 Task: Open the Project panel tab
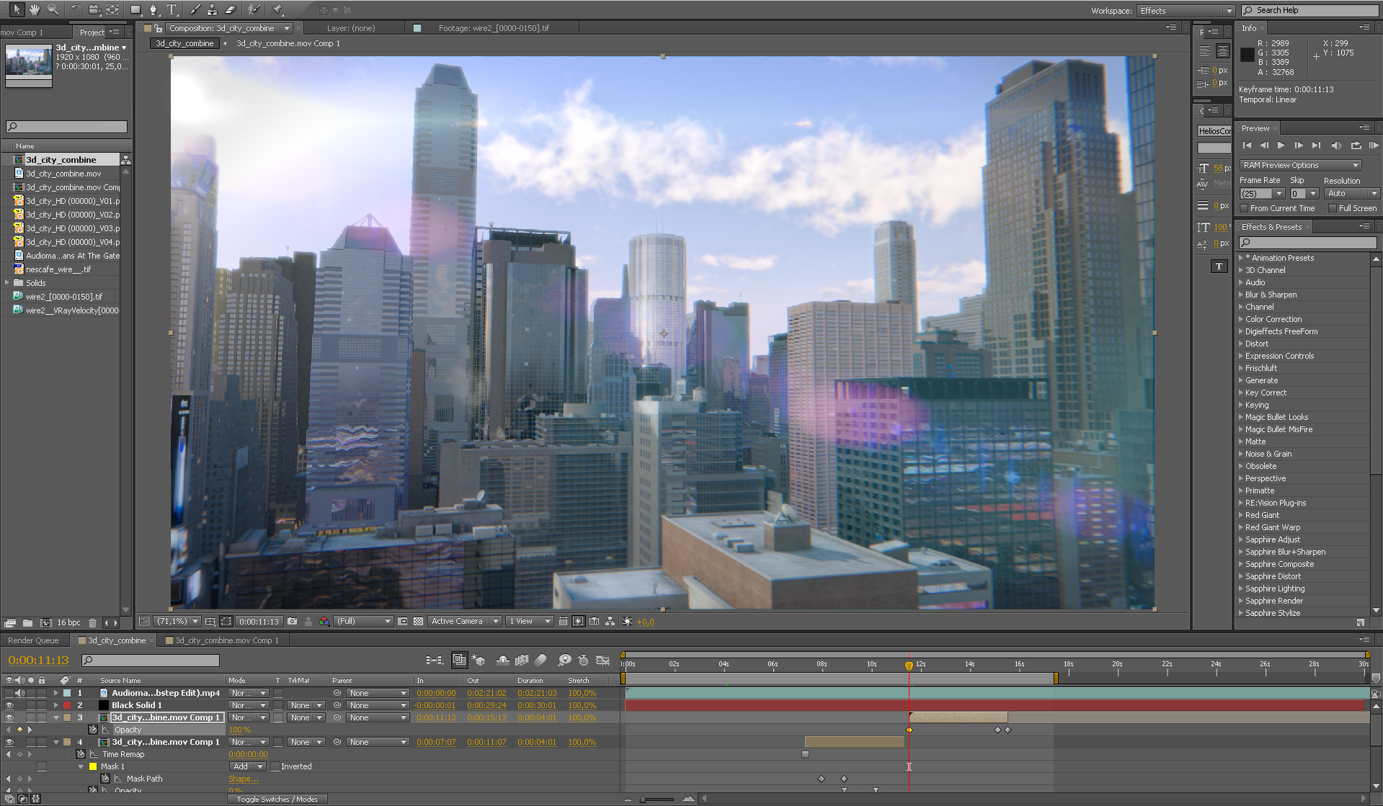(92, 32)
